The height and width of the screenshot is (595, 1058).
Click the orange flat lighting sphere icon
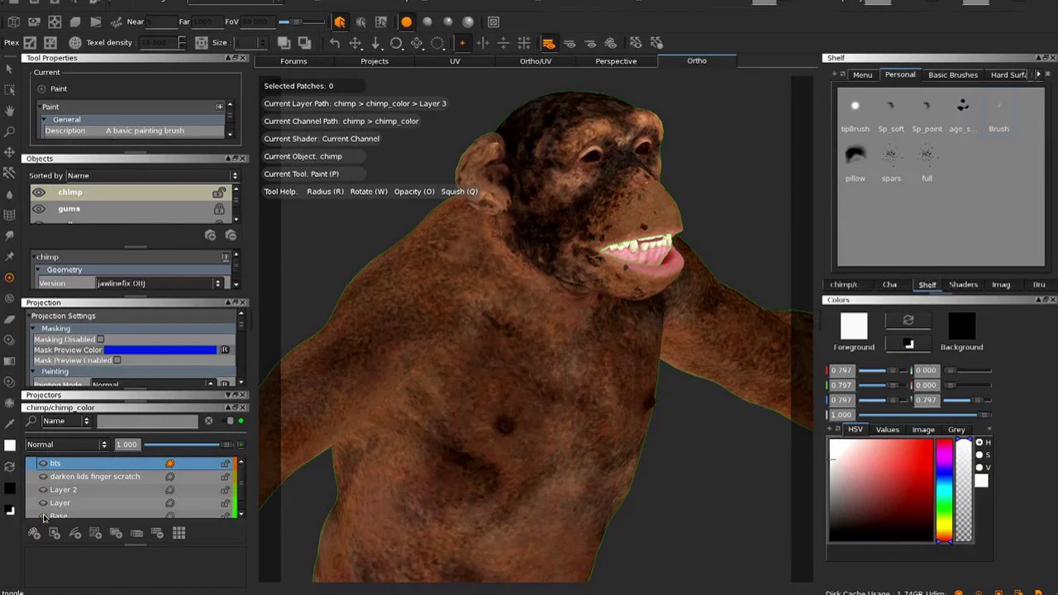click(406, 22)
